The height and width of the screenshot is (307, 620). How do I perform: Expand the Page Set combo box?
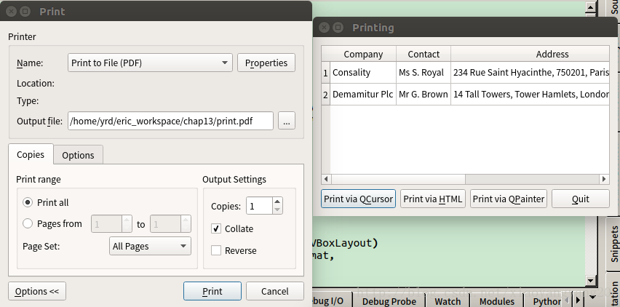pyautogui.click(x=150, y=246)
